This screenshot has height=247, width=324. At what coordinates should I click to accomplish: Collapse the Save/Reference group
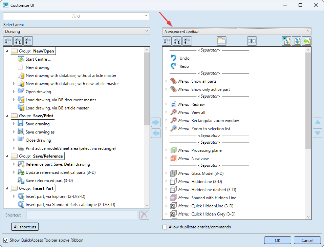pos(7,156)
